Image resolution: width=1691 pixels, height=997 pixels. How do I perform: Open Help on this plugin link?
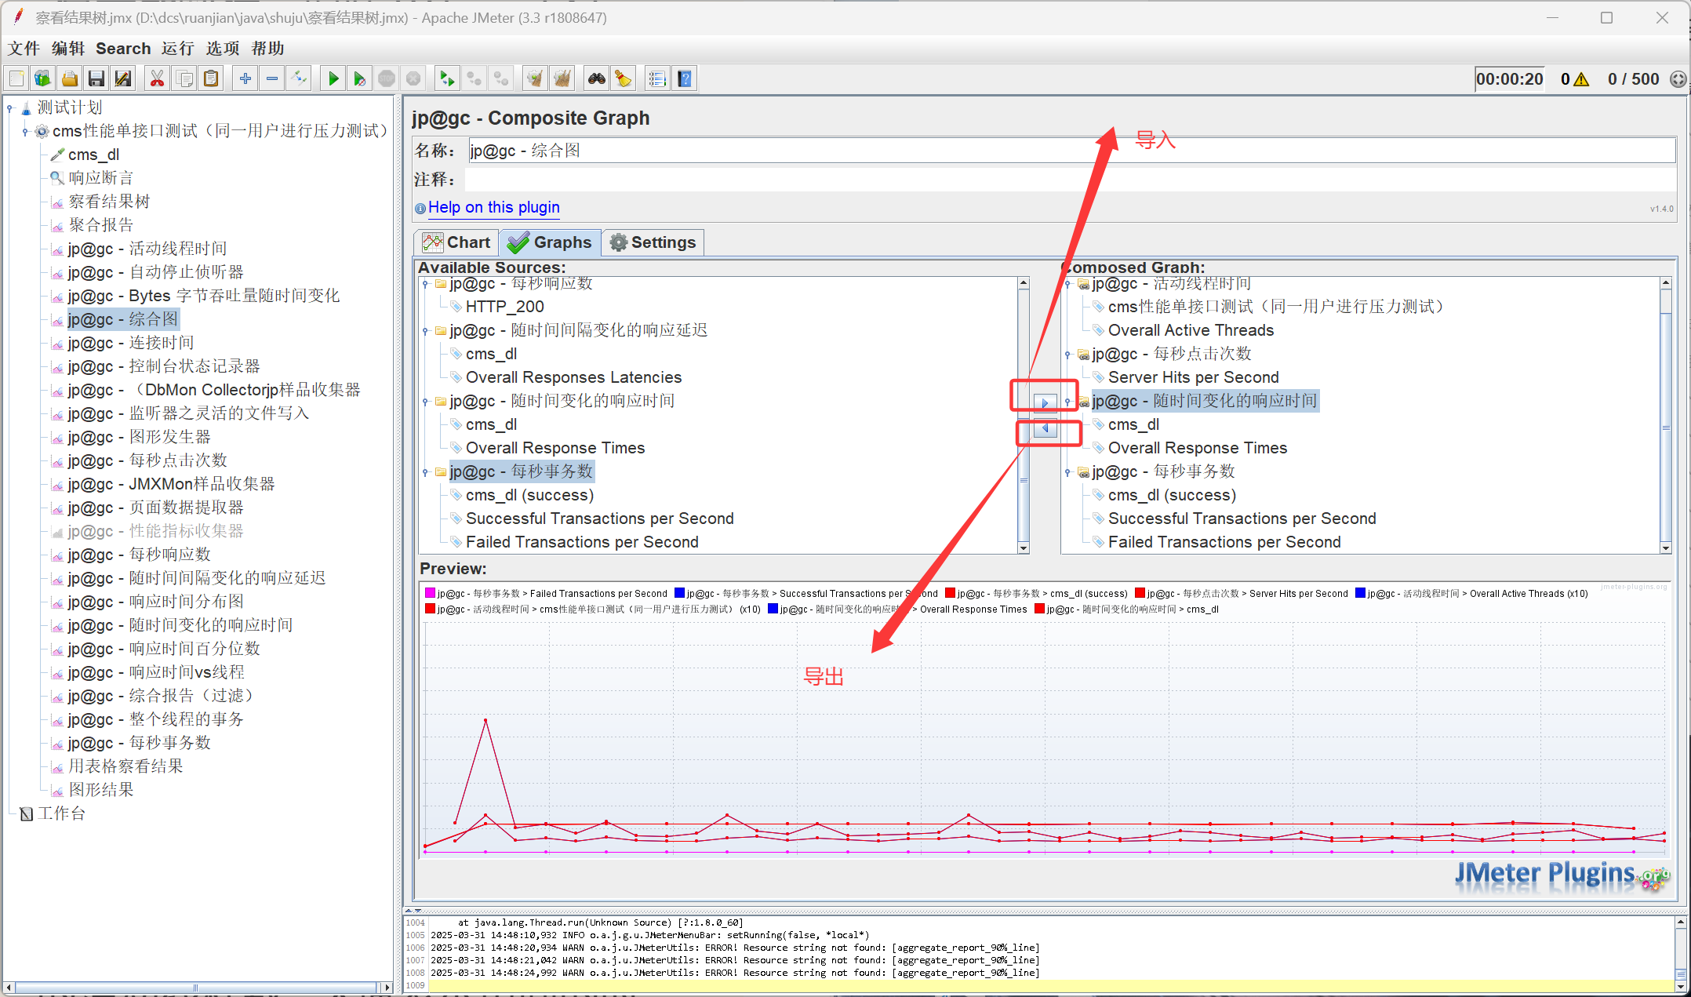click(x=493, y=208)
